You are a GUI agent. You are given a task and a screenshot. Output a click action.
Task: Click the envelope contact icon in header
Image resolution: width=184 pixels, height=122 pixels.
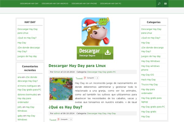166,4
